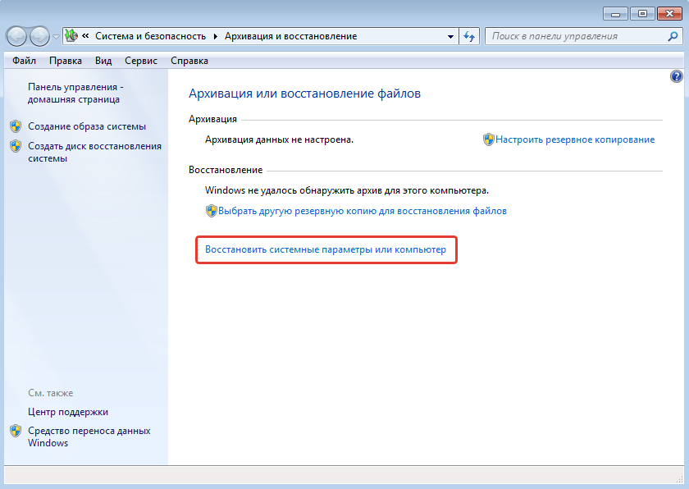Open the Файл menu
Image resolution: width=689 pixels, height=489 pixels.
click(24, 61)
